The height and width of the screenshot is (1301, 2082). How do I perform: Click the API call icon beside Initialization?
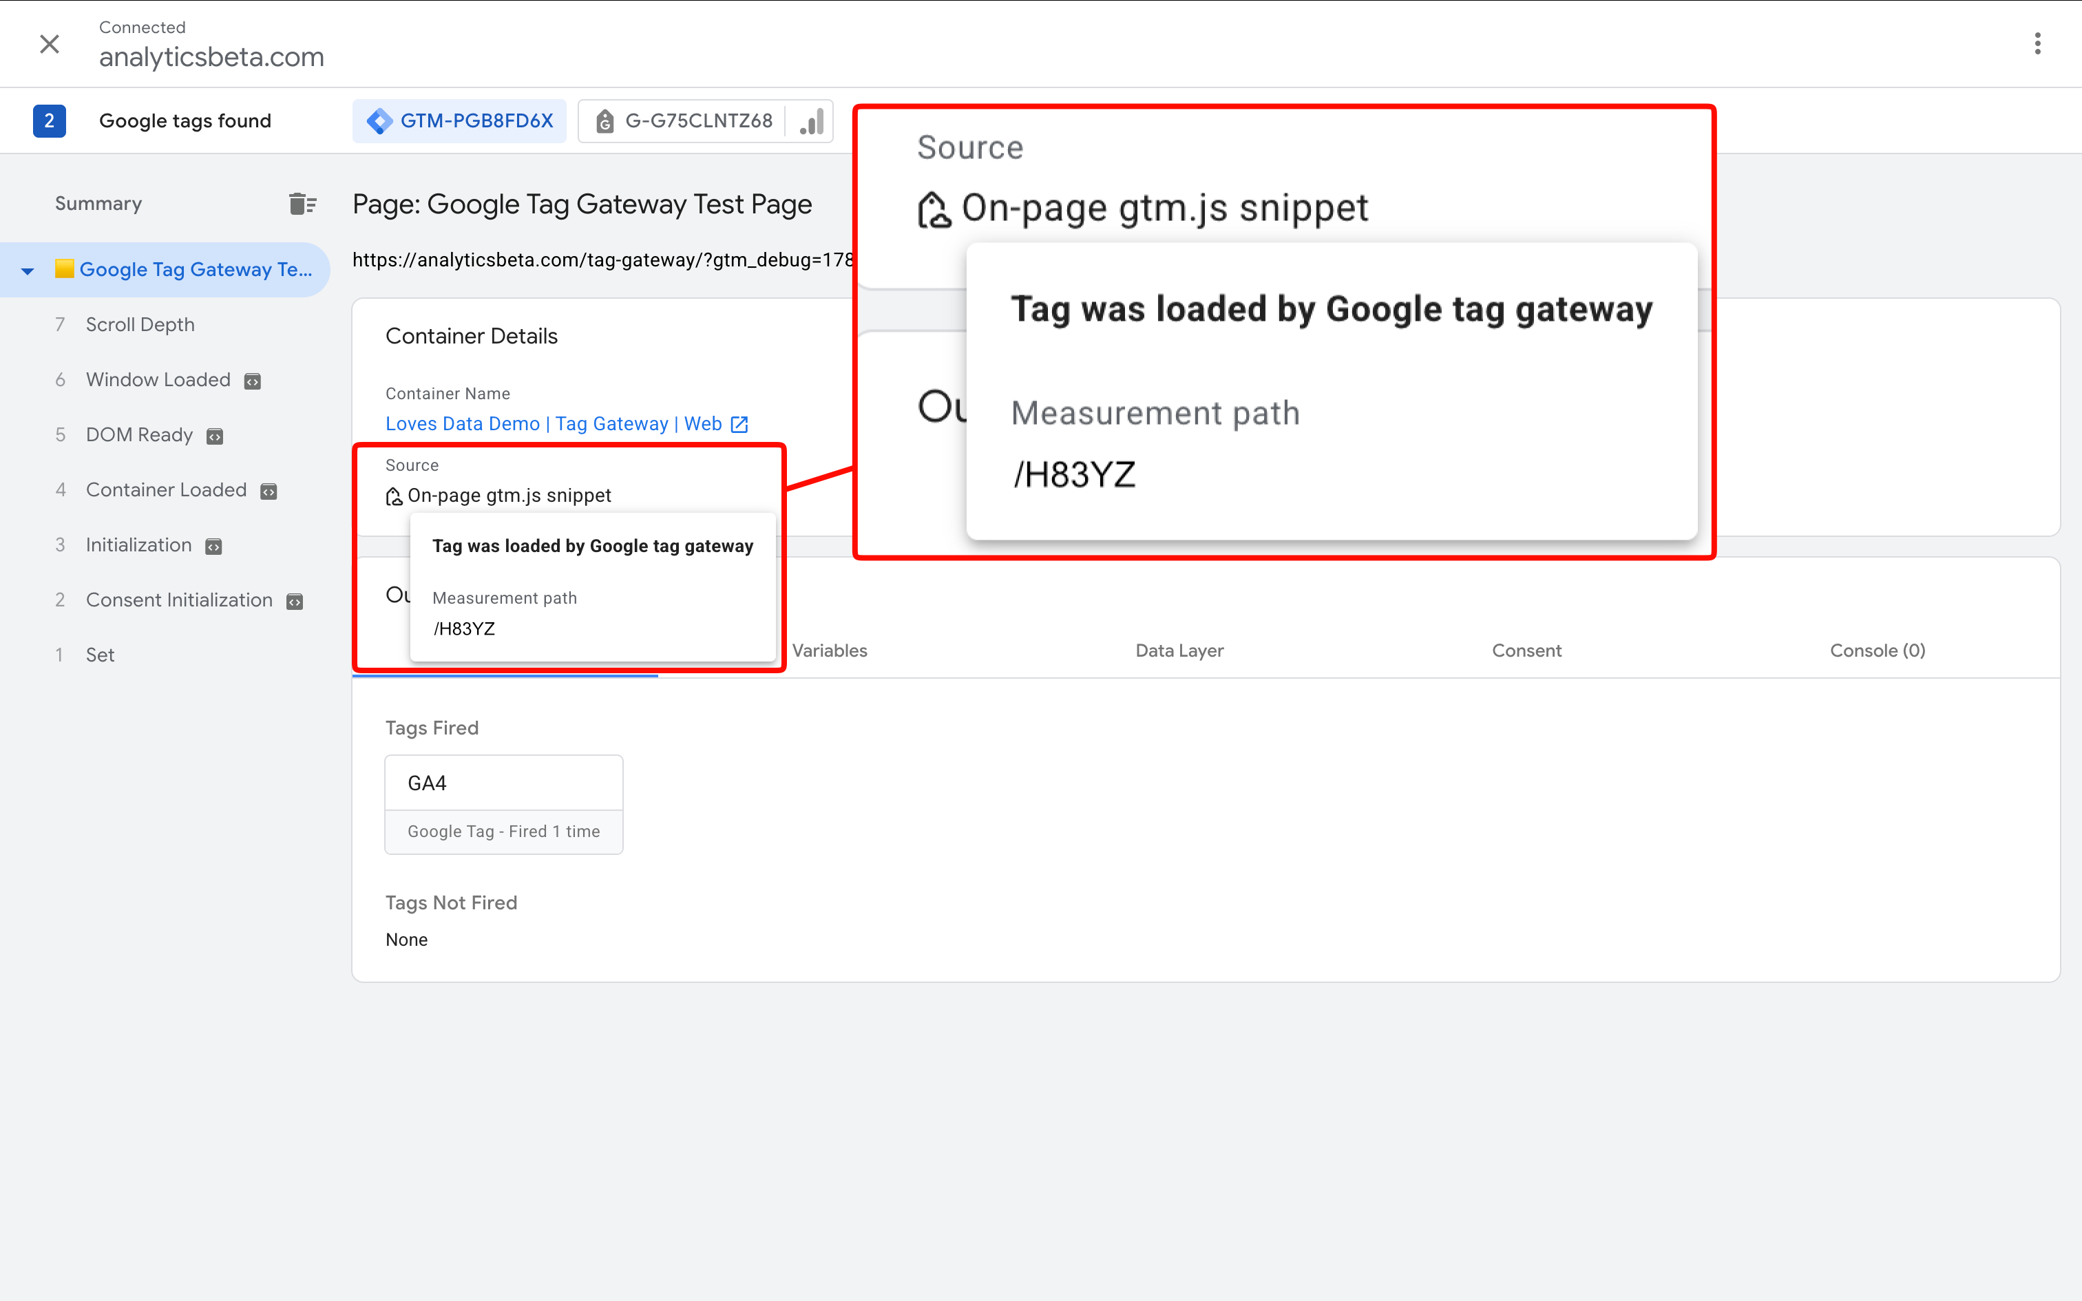(213, 547)
